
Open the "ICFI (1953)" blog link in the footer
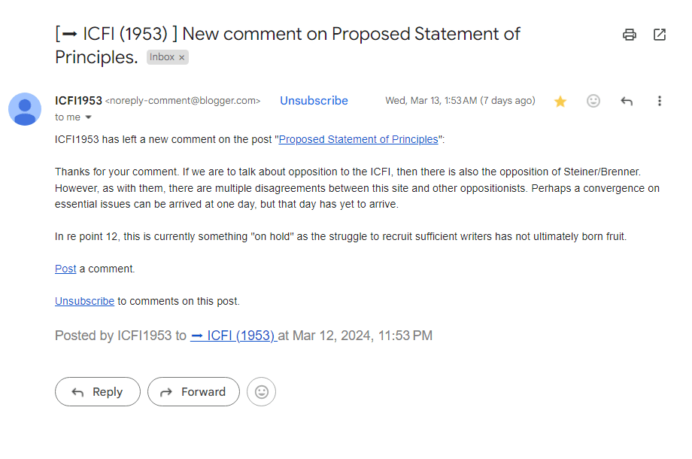tap(234, 336)
